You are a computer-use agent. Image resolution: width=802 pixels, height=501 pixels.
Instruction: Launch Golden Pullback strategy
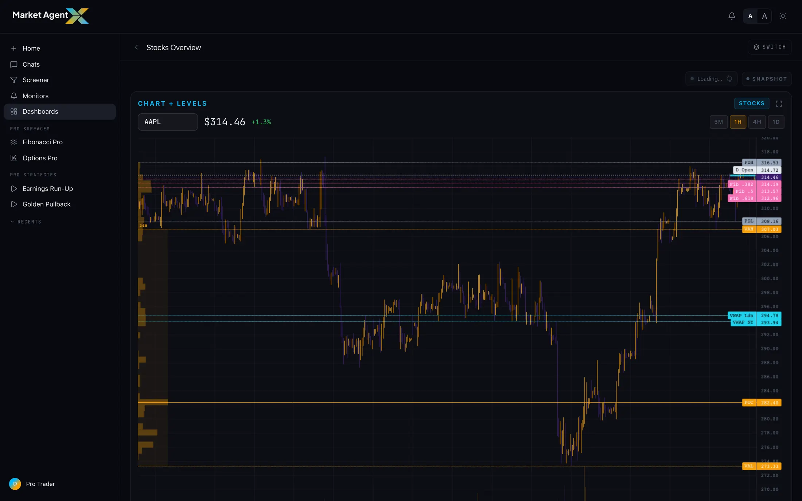click(60, 204)
